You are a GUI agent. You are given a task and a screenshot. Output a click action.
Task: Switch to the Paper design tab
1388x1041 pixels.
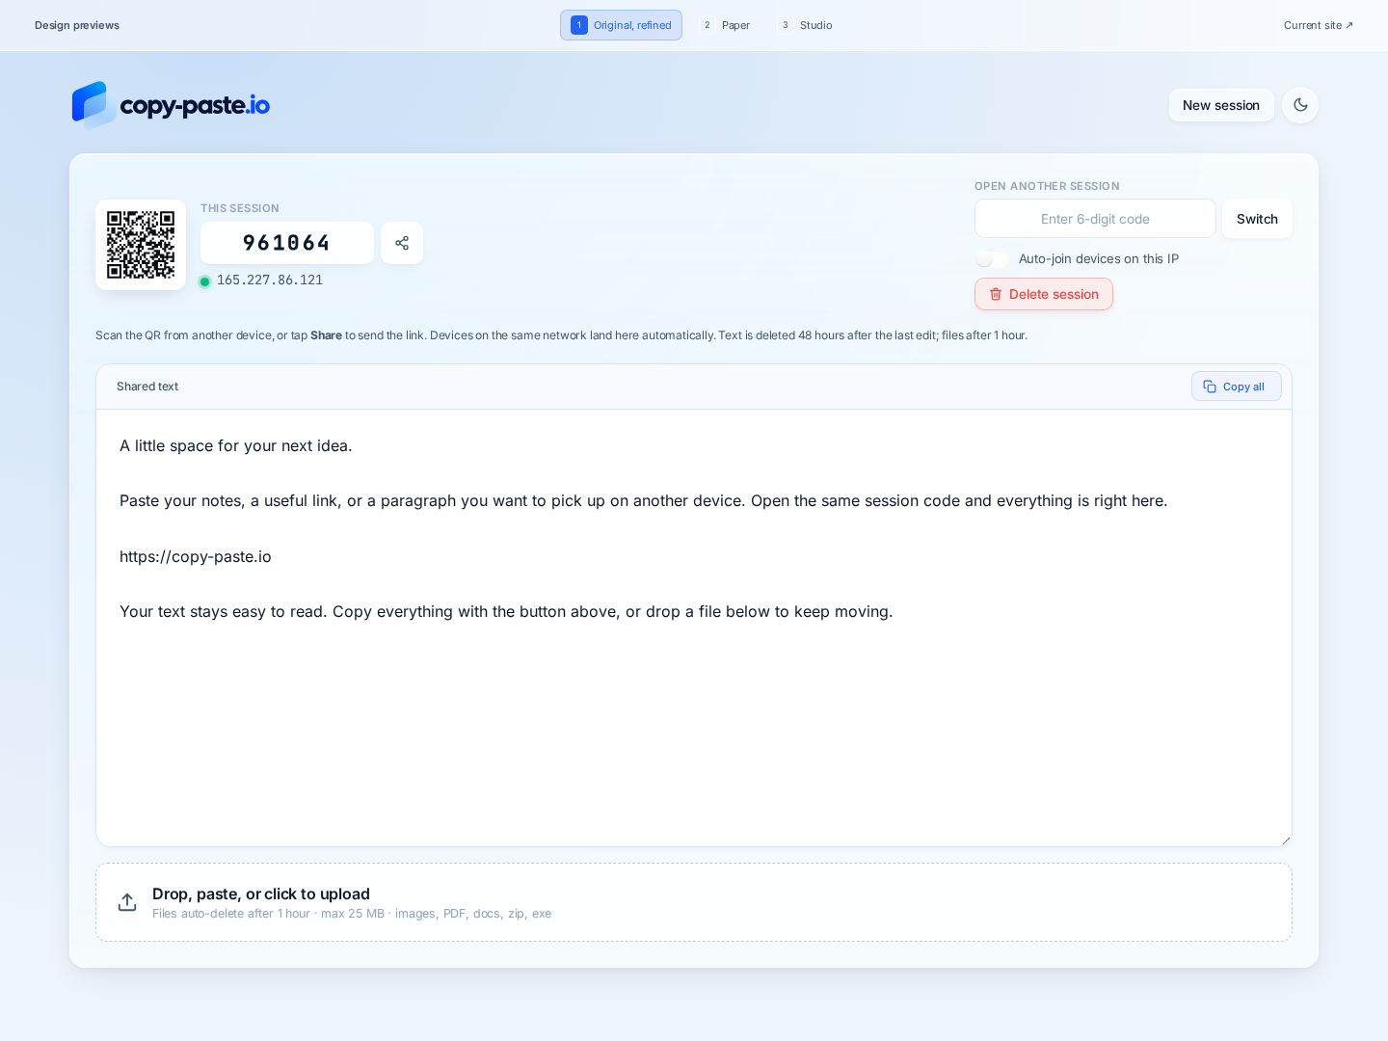point(726,25)
